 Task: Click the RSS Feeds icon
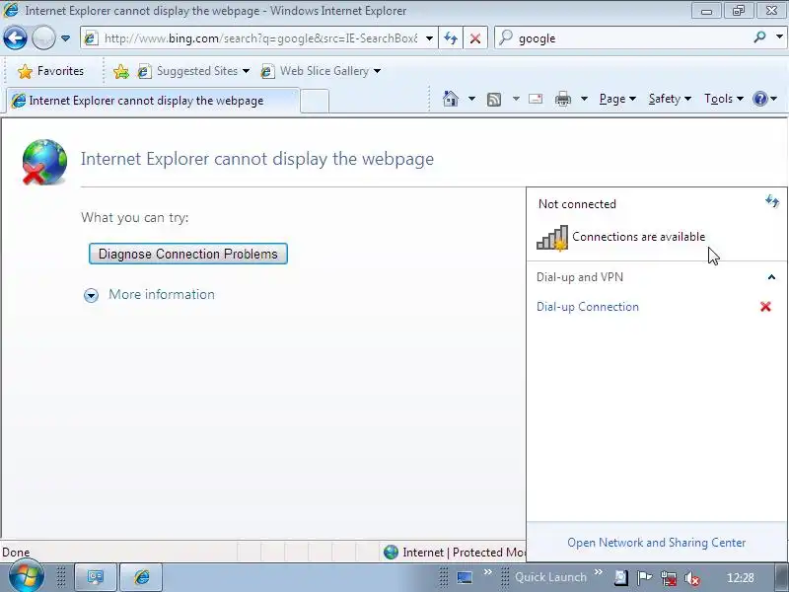point(494,100)
